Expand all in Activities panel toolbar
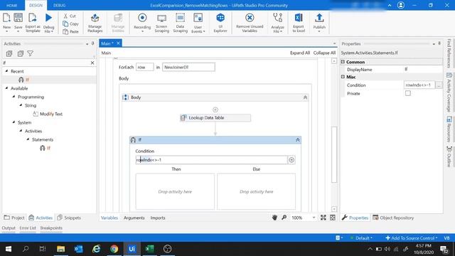The height and width of the screenshot is (256, 455). [9, 53]
